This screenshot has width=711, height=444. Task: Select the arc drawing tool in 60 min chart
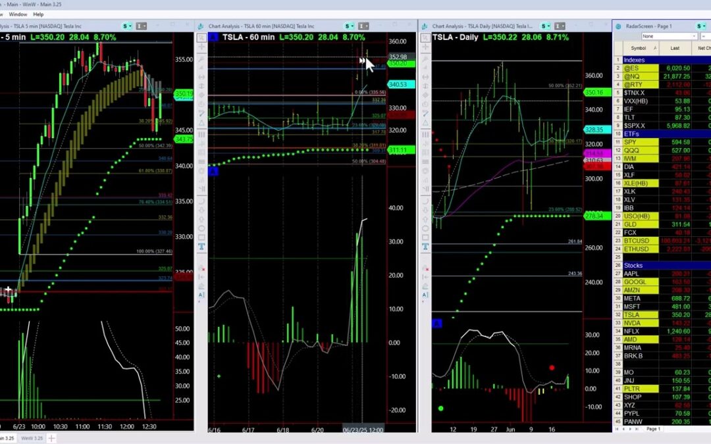click(201, 201)
